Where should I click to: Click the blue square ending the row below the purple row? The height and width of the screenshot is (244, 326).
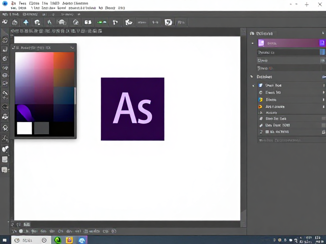coord(322,52)
